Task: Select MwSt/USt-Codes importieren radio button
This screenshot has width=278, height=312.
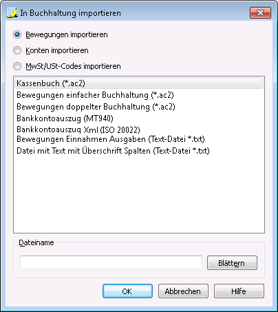Action: coord(17,66)
